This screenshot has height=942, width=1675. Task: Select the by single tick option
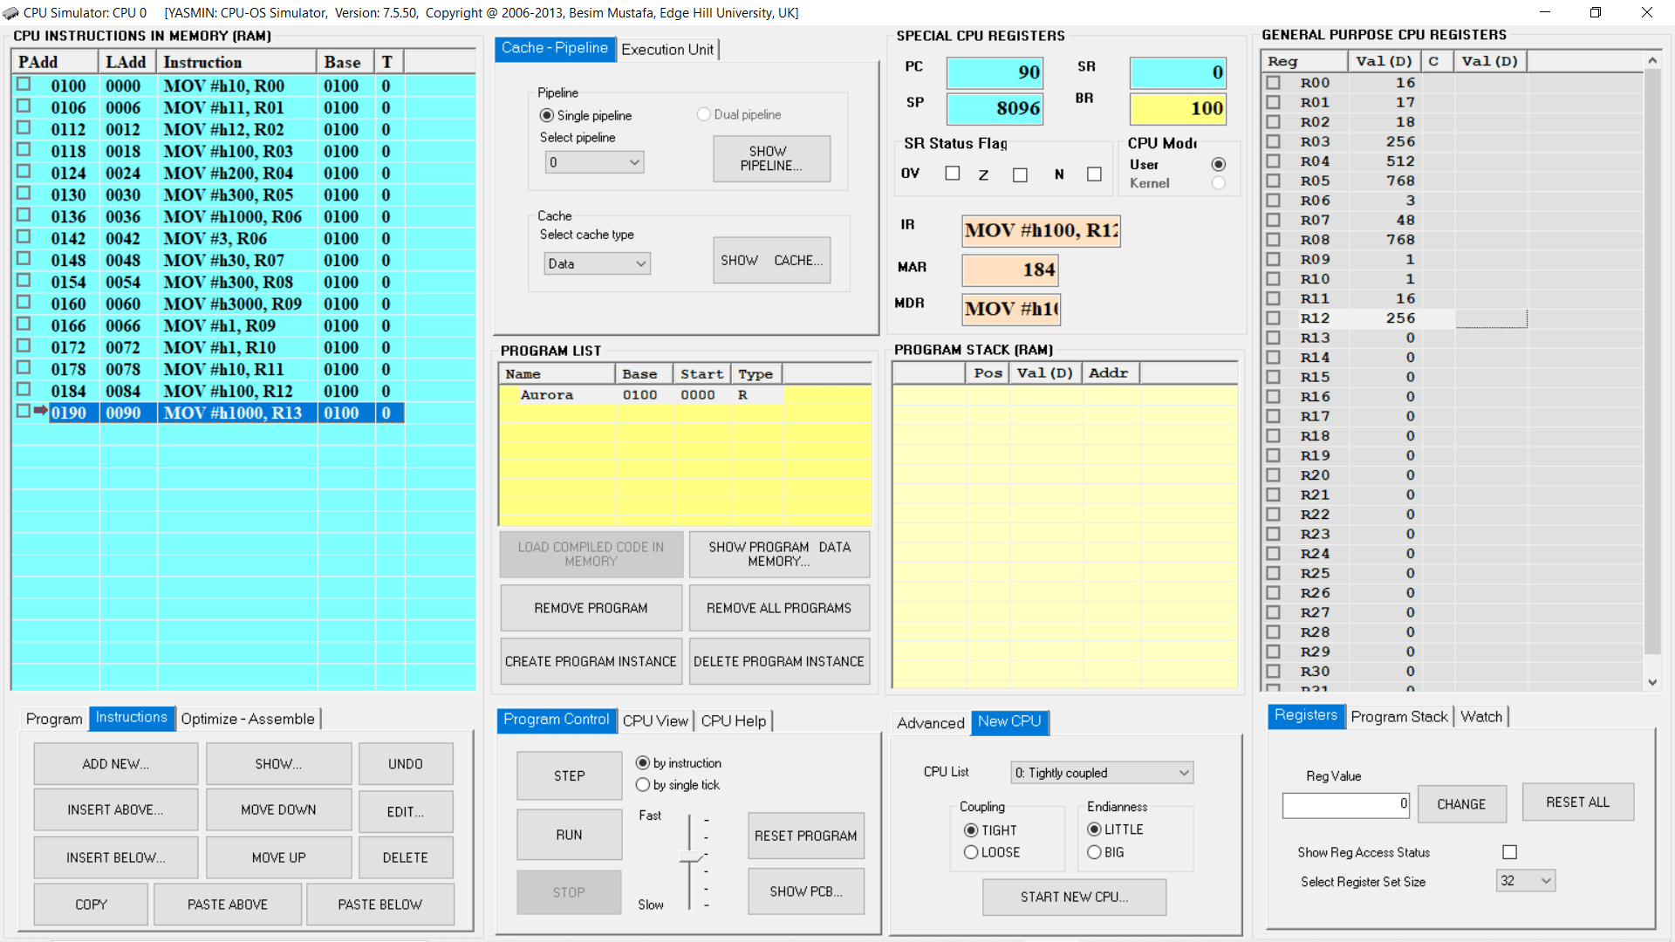pyautogui.click(x=644, y=785)
